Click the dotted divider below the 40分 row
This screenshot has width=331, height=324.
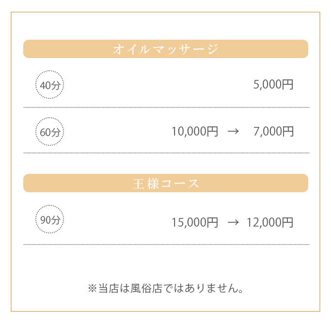[x=166, y=107]
